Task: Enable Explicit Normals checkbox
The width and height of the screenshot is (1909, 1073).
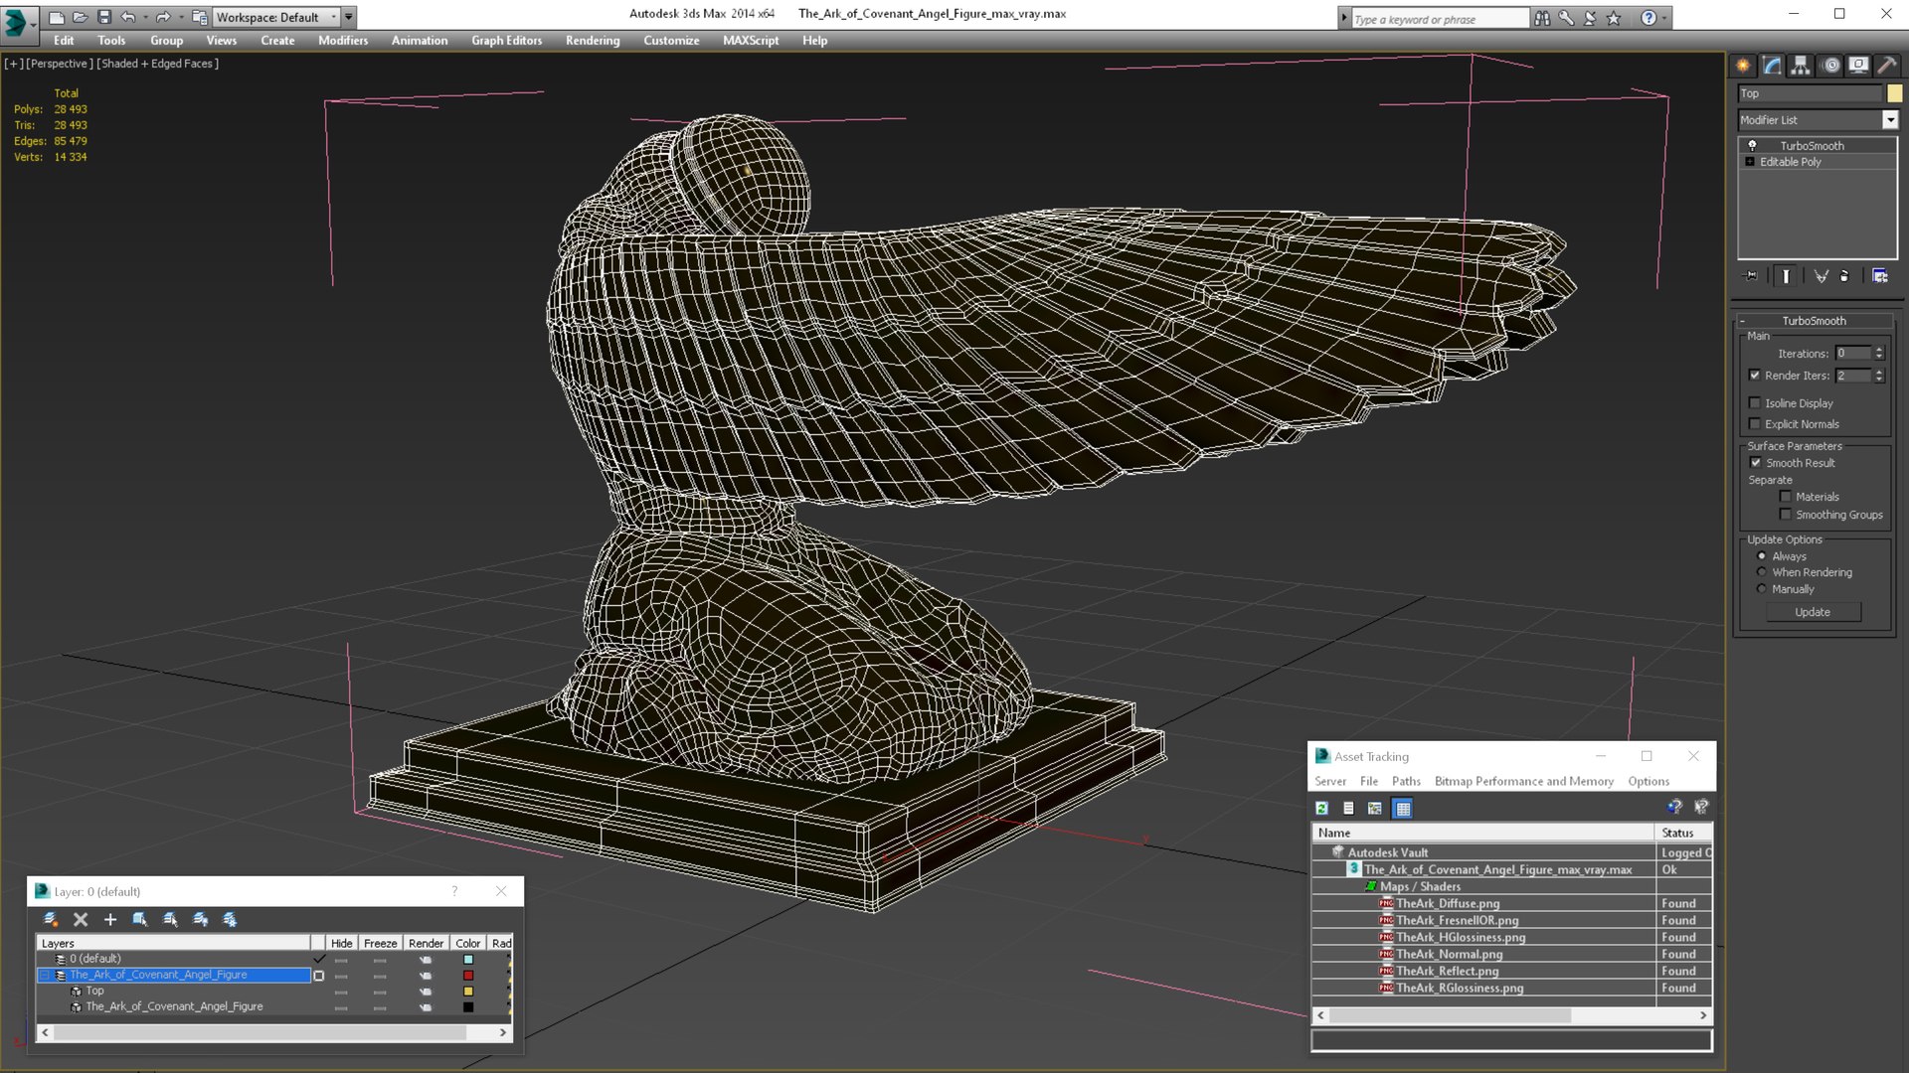Action: [x=1755, y=424]
